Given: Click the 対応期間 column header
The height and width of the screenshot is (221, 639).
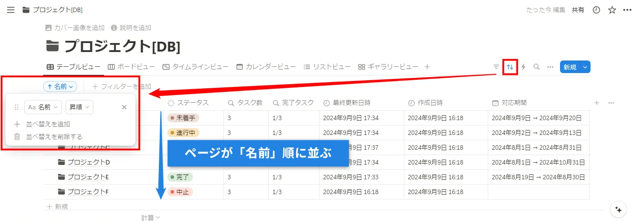Looking at the screenshot, I should (509, 103).
